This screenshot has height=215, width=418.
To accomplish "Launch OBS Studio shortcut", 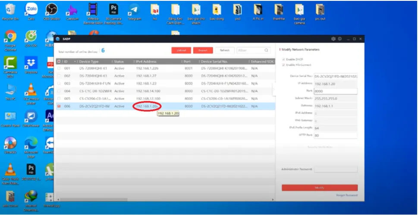I will 51,12.
